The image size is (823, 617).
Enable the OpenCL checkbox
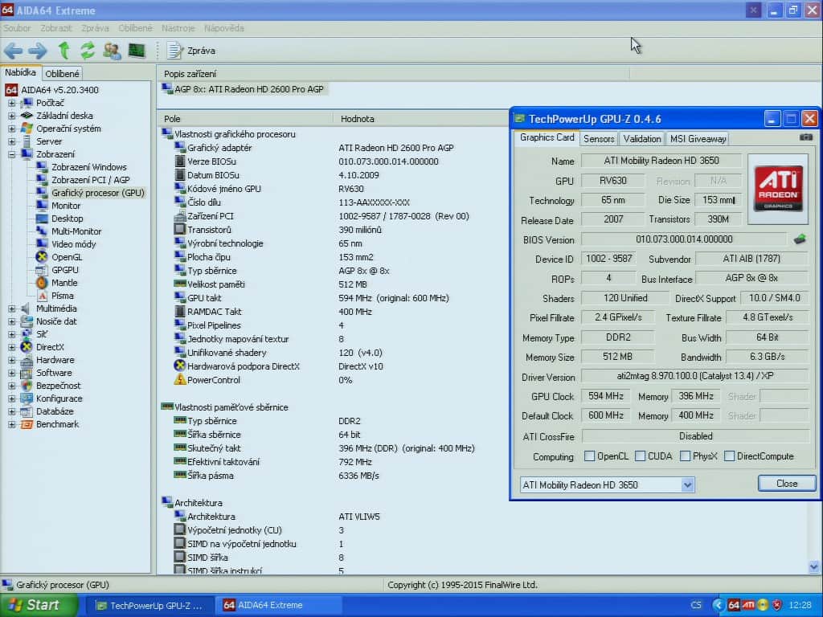click(589, 456)
